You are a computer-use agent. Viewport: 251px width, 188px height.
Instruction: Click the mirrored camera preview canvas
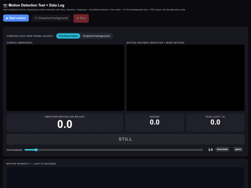[x=66, y=78]
